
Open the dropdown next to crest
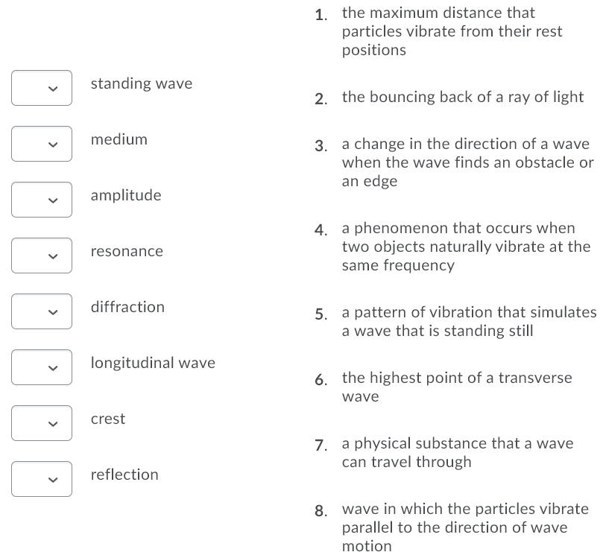click(41, 422)
